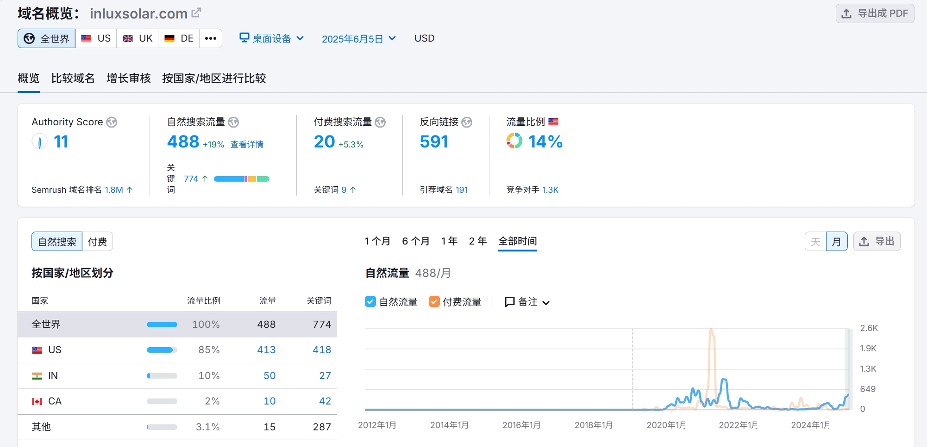This screenshot has height=447, width=927.
Task: Click the paid traffic value 20
Action: pyautogui.click(x=324, y=141)
